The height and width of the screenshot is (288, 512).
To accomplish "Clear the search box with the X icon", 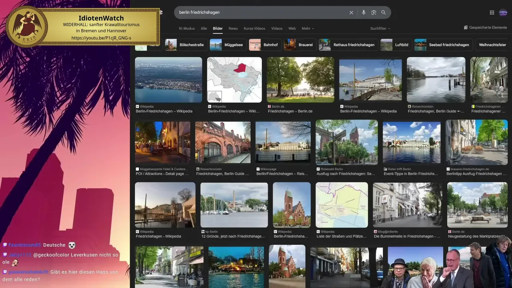I will (351, 12).
